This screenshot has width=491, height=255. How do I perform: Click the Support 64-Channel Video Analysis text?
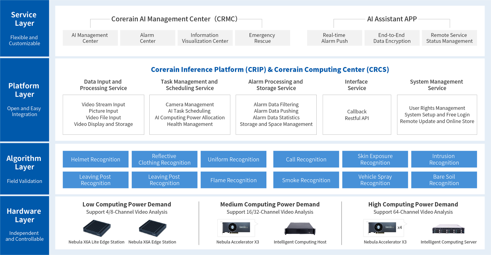(413, 212)
